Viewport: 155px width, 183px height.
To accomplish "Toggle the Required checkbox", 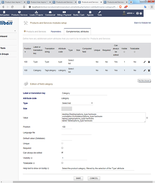I will coord(62,148).
